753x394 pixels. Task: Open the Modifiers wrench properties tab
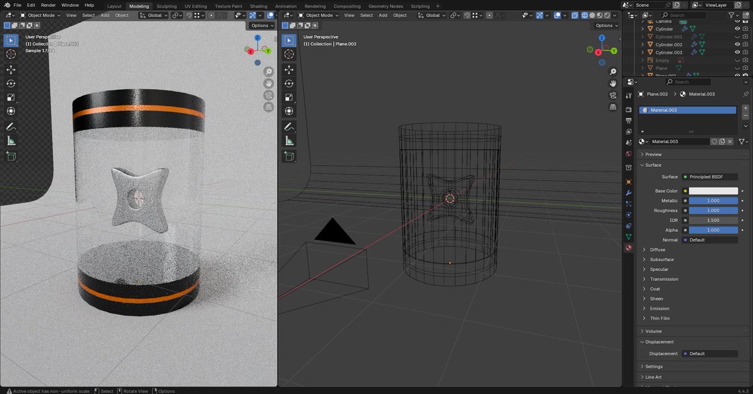[x=629, y=193]
